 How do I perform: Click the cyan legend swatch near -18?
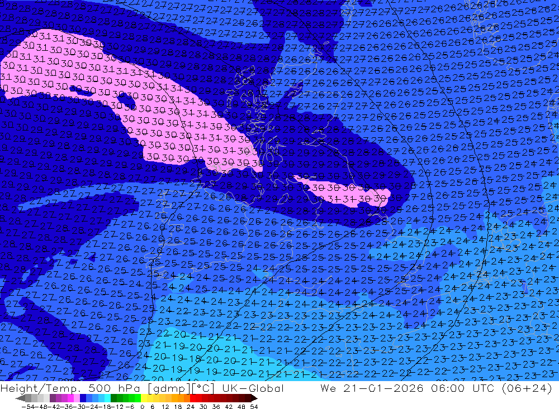[x=107, y=398]
